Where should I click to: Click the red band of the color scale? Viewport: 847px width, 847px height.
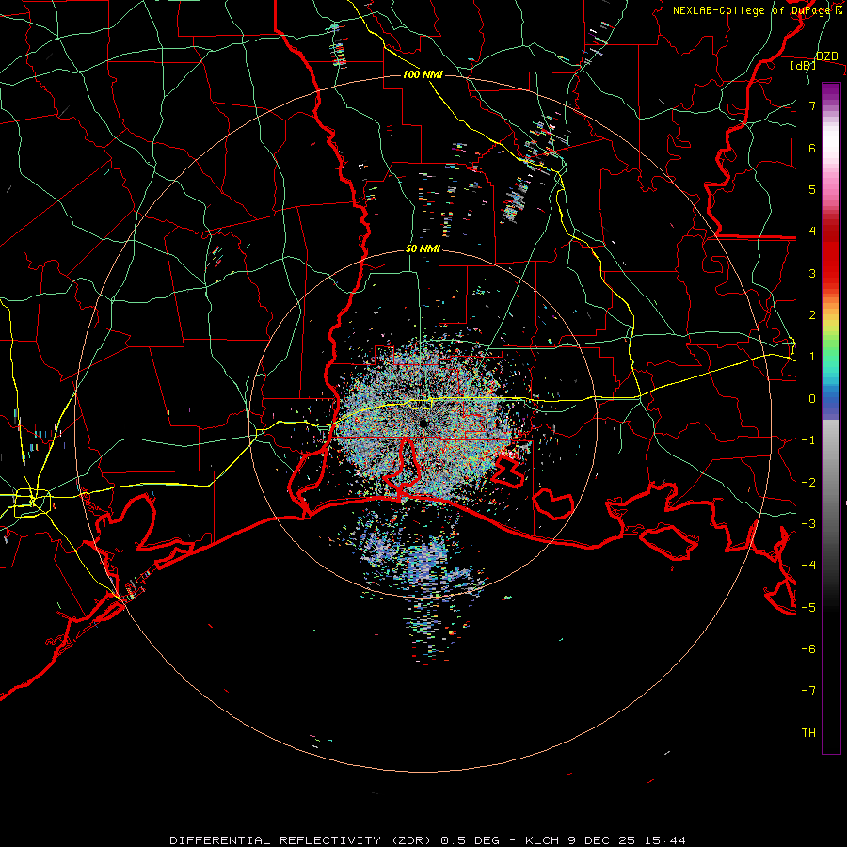coord(831,254)
